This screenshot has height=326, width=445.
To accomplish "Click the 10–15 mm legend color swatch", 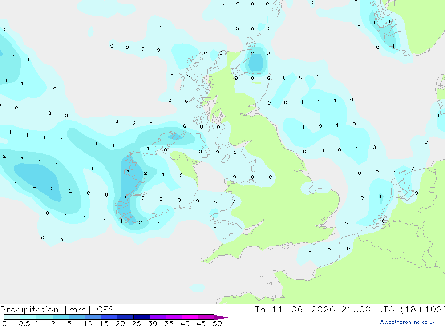I will (93, 317).
